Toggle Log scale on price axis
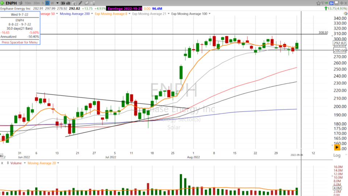Screen dimensions: 348x196 click(x=337, y=155)
